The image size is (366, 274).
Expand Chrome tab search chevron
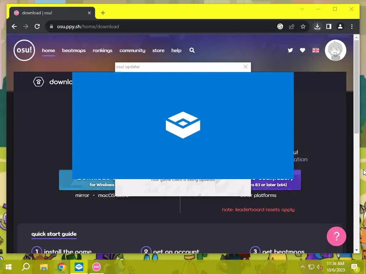point(302,9)
